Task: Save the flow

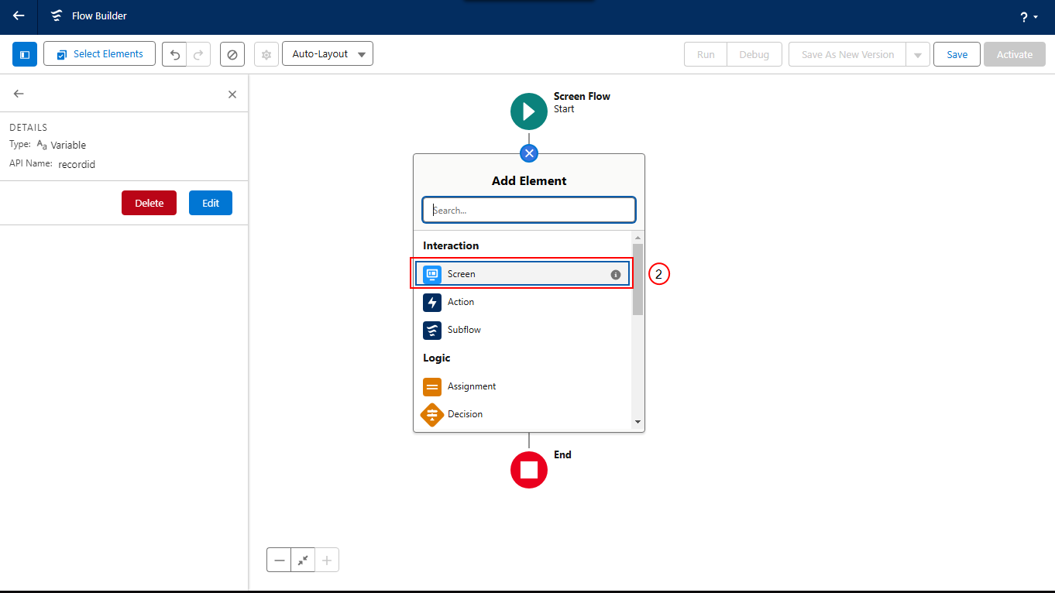Action: click(957, 54)
